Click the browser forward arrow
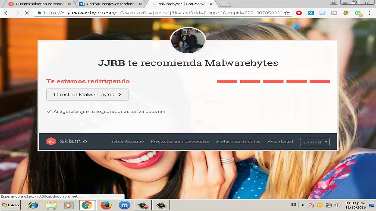 (x=17, y=13)
